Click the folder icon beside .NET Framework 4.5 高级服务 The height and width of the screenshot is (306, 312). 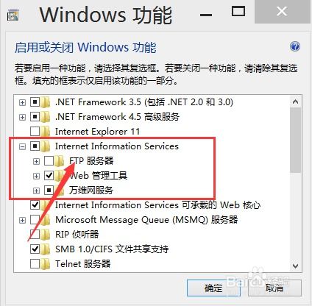(x=46, y=117)
